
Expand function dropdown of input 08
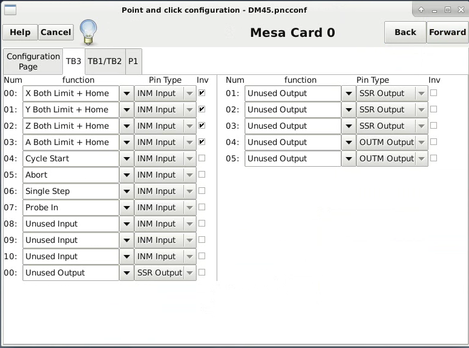pos(127,224)
